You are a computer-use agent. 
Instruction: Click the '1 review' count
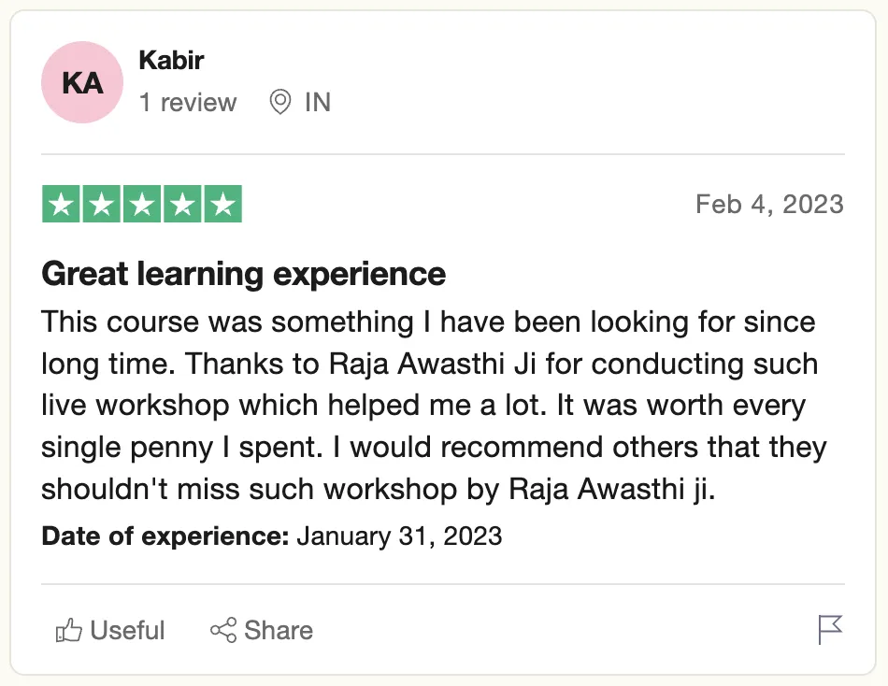click(188, 103)
